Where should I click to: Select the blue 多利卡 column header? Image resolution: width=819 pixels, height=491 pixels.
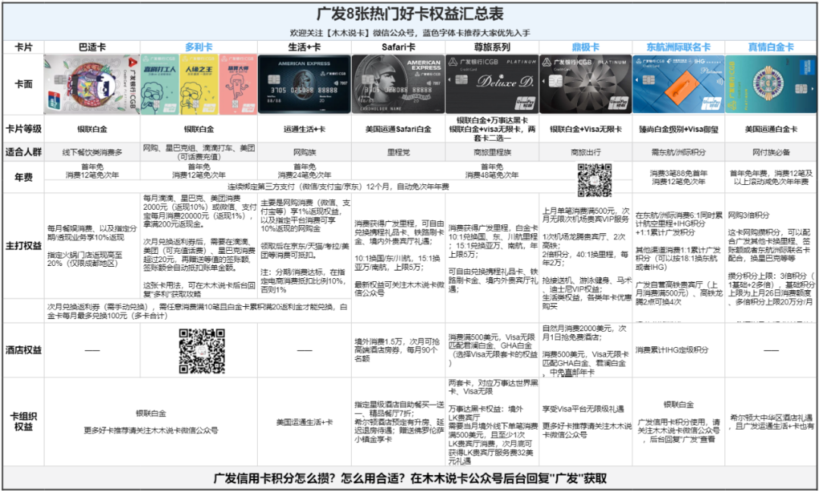point(199,47)
